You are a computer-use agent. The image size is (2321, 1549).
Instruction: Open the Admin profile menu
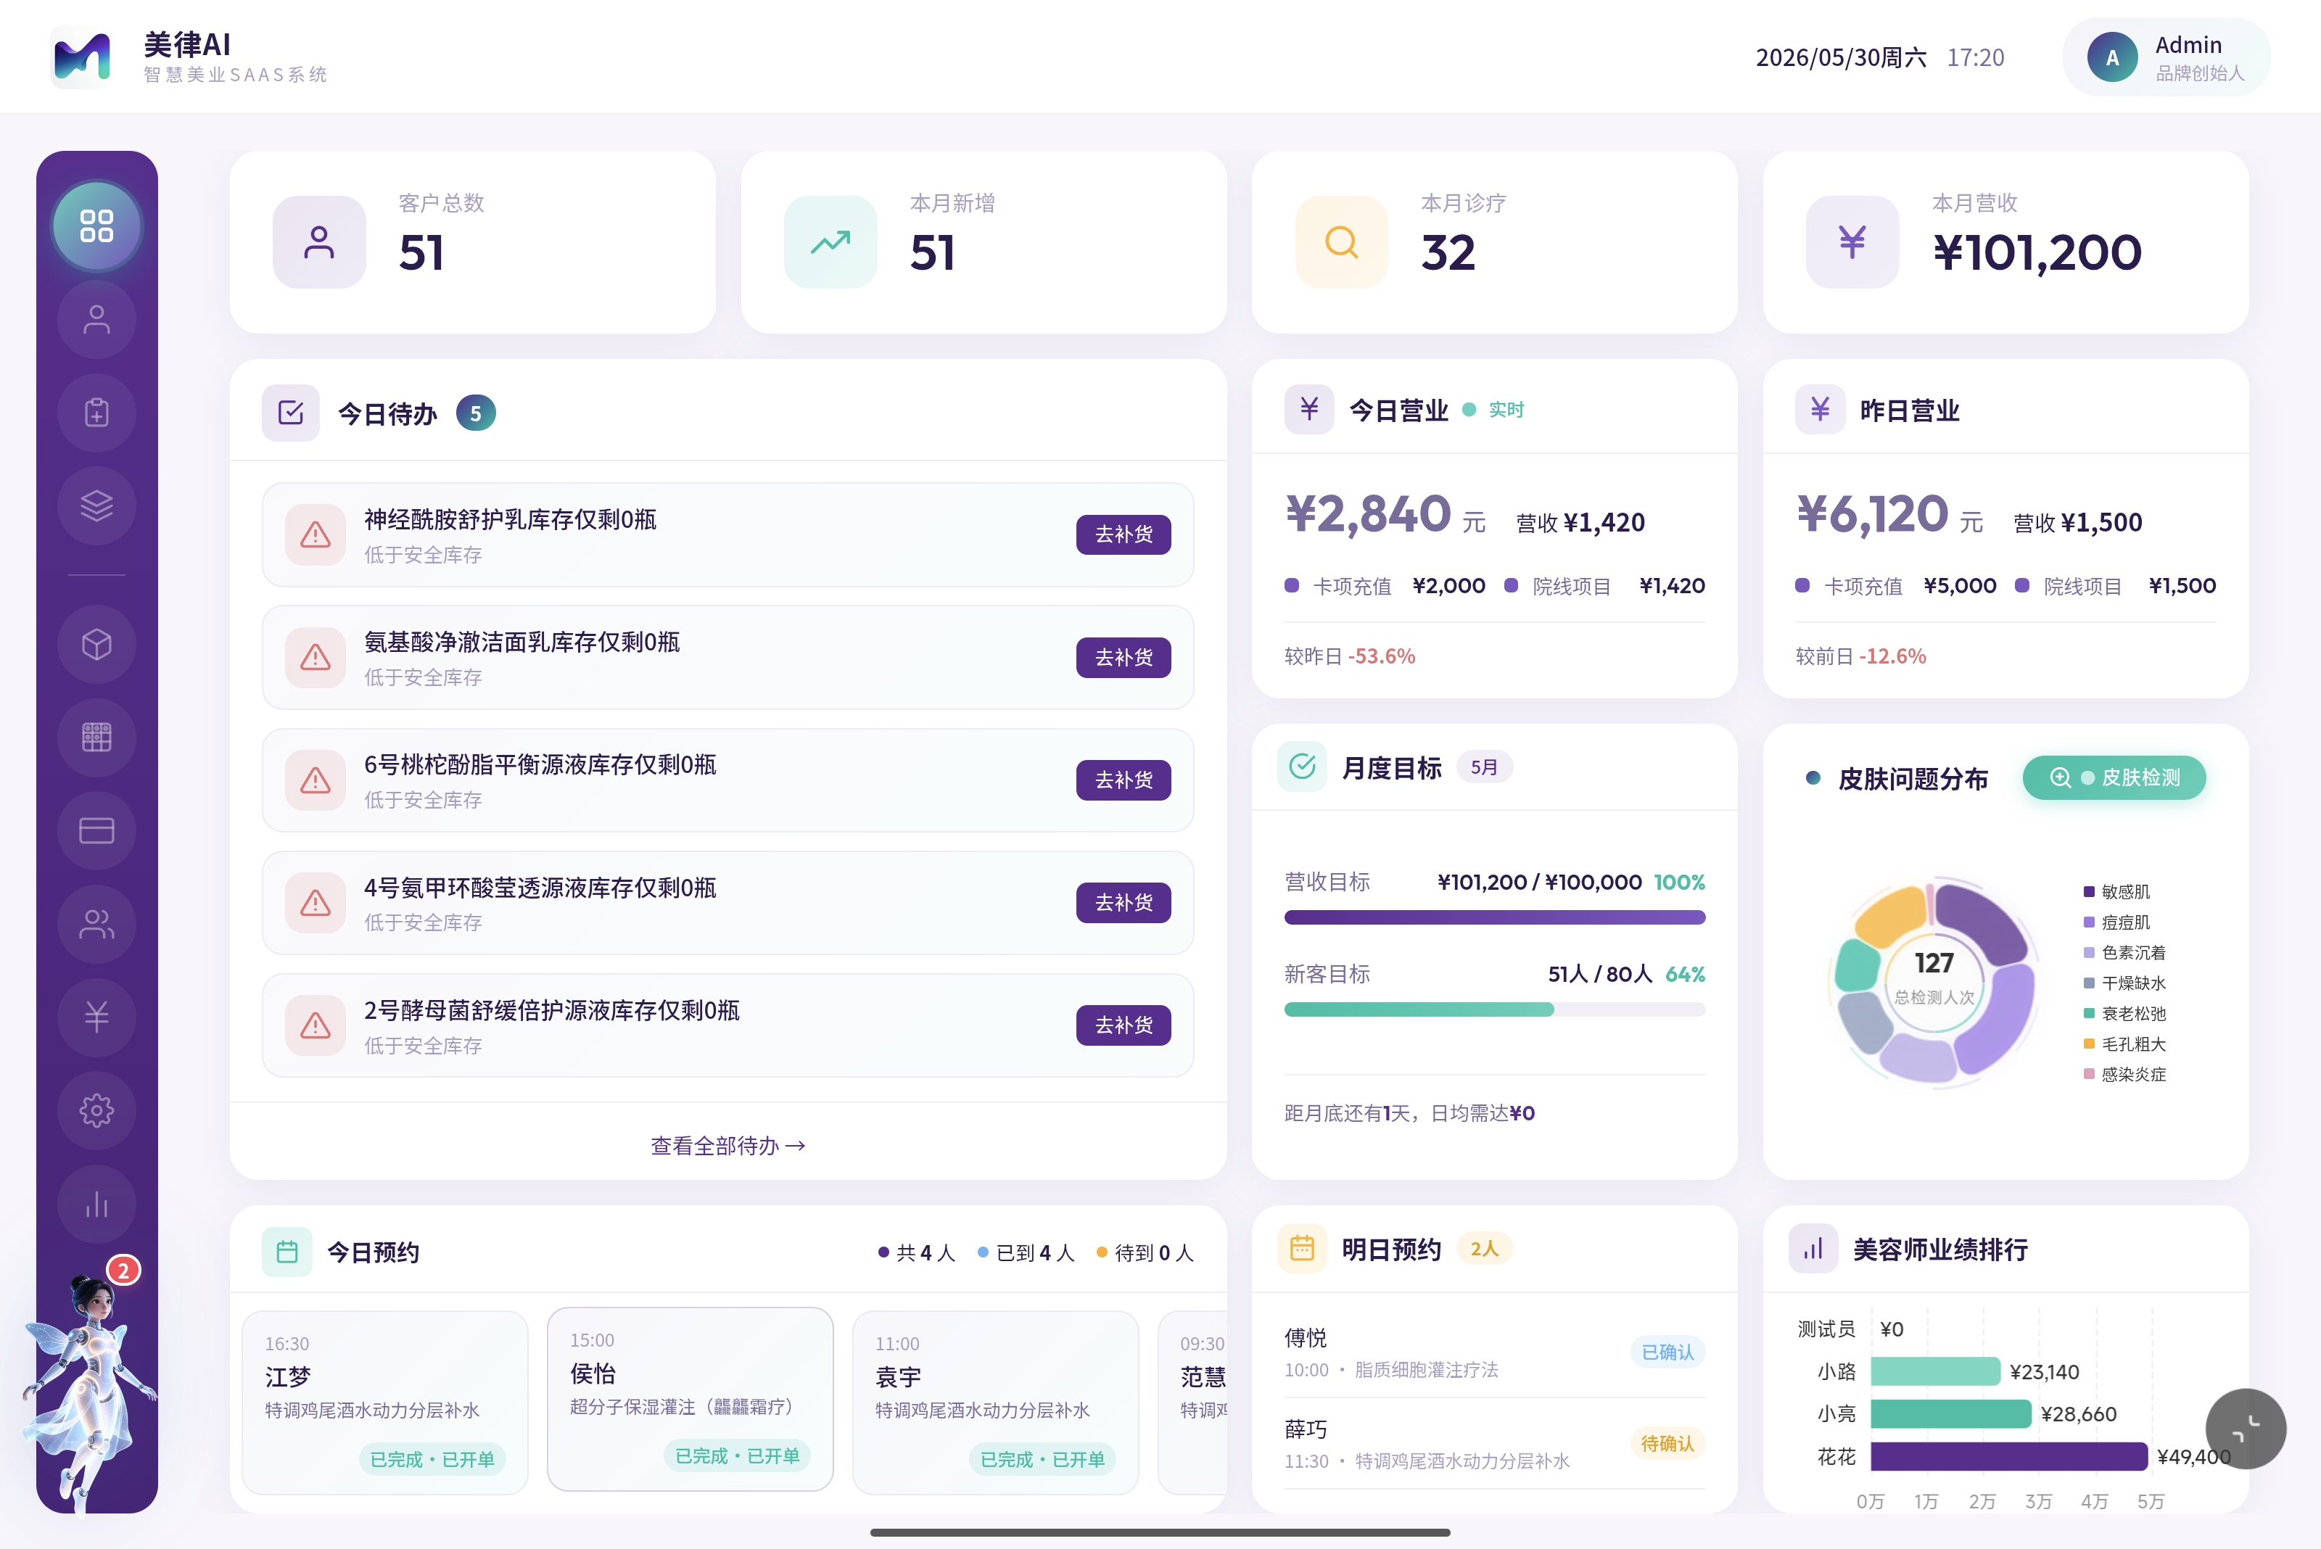tap(2166, 57)
